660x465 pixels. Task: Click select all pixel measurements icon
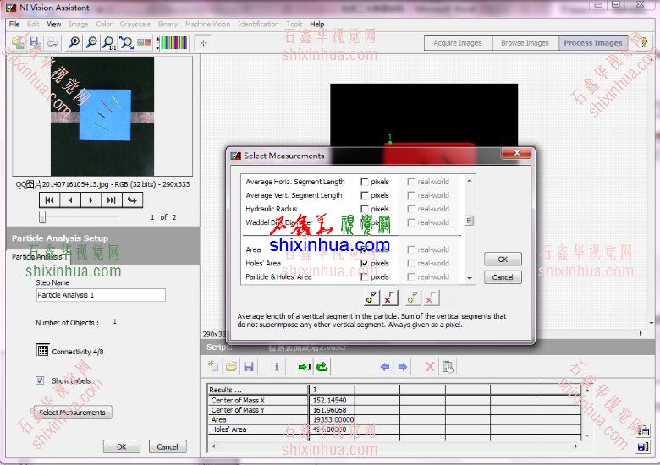371,298
